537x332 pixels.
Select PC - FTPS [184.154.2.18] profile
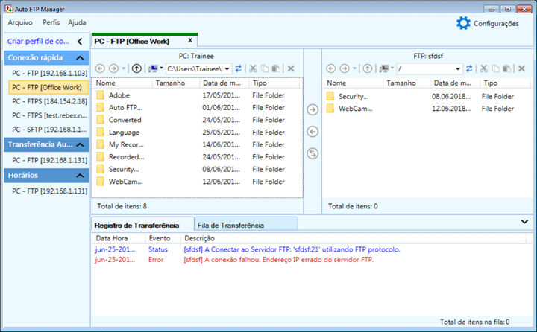click(x=49, y=101)
